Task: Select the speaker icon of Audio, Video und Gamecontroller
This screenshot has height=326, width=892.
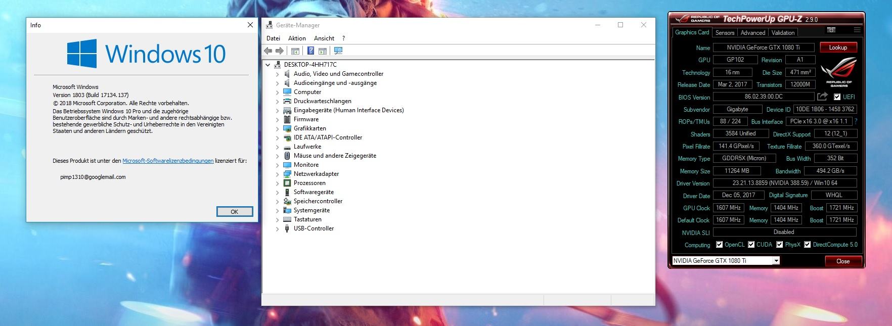Action: coord(287,74)
